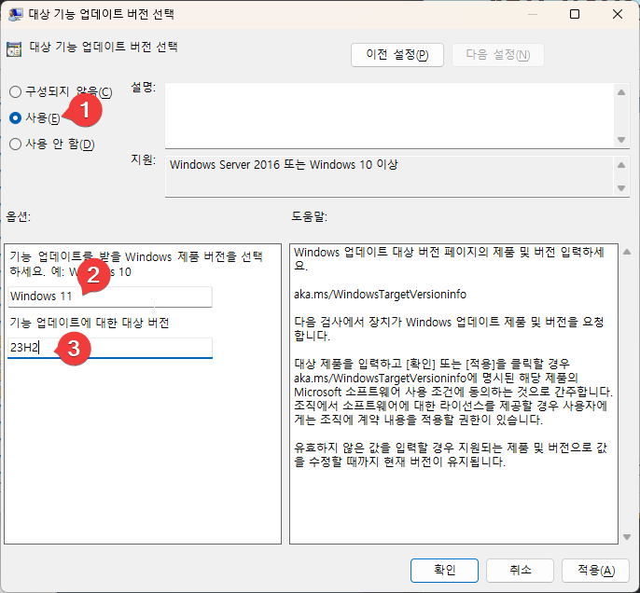Maximize the dialog window

click(x=575, y=14)
